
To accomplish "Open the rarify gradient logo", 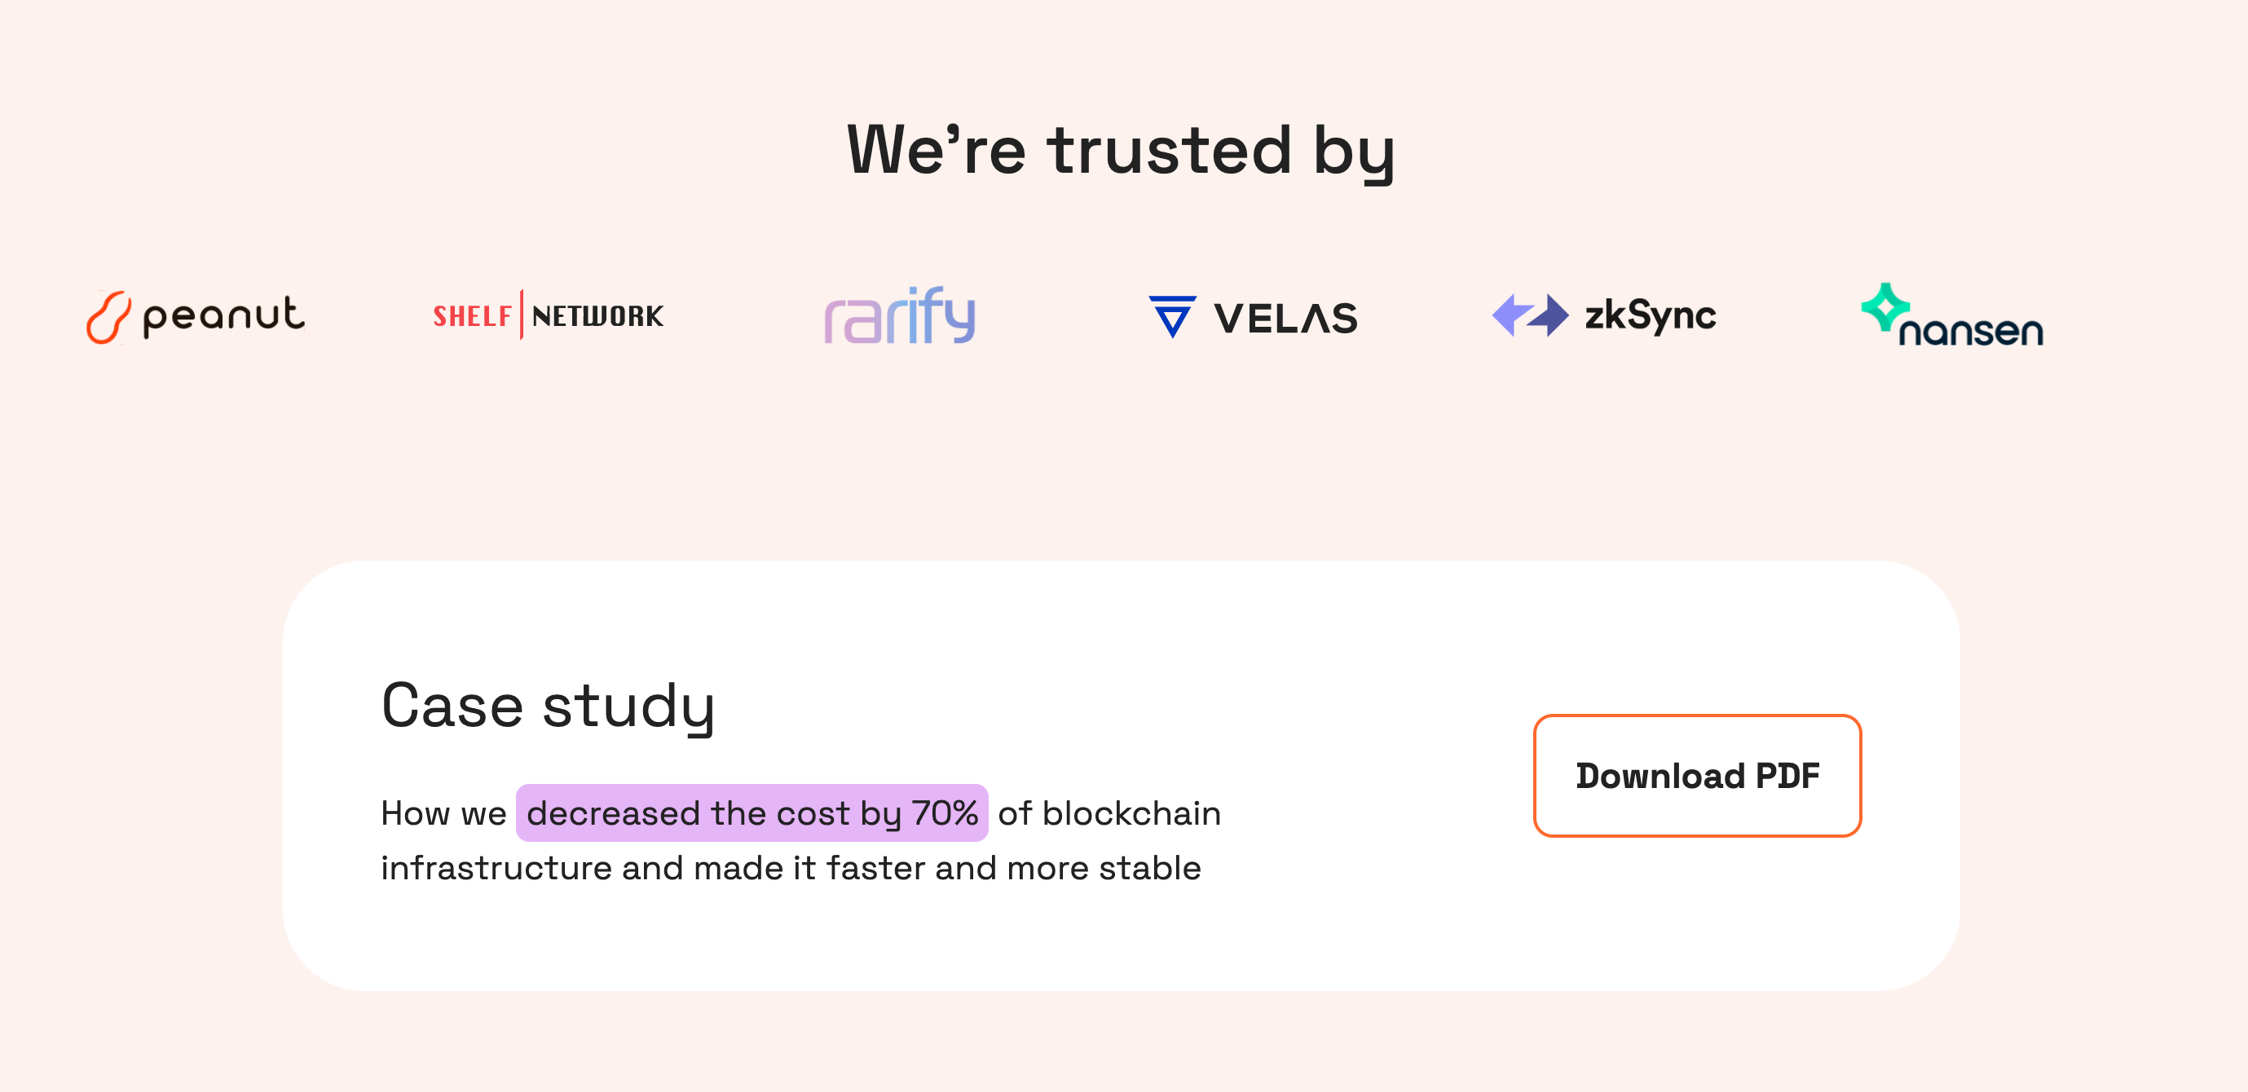I will 900,315.
